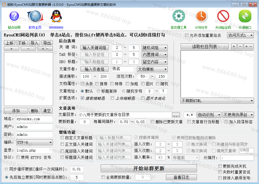Click 输入作者组 button
The height and width of the screenshot is (184, 259).
coord(94,69)
